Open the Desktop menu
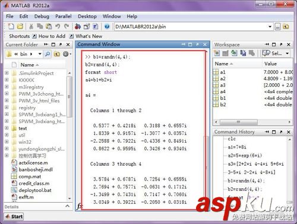 pos(87,16)
